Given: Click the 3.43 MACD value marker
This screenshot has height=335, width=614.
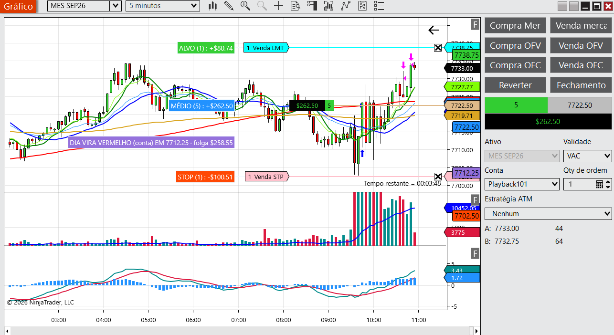Looking at the screenshot, I should click(461, 270).
